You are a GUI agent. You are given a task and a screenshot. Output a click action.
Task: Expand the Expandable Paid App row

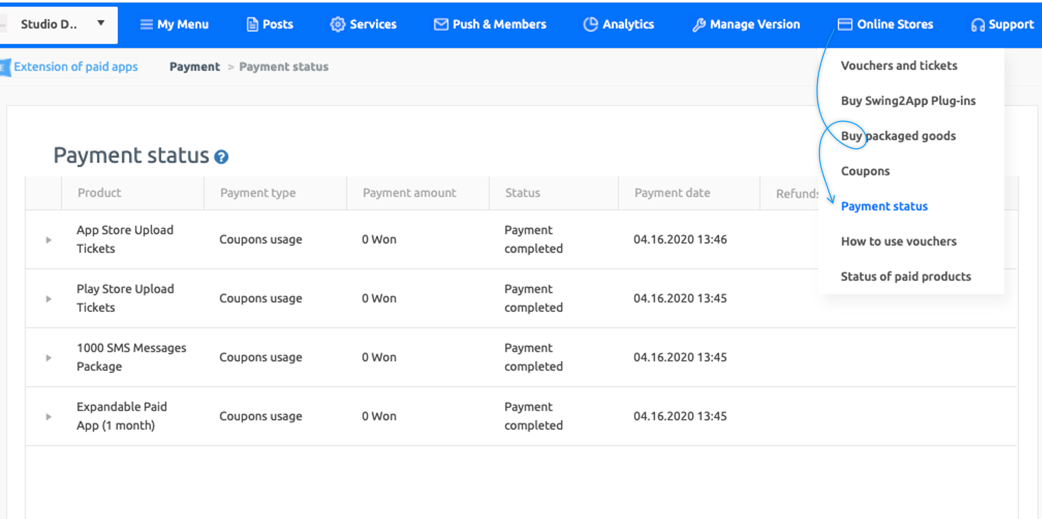(48, 417)
